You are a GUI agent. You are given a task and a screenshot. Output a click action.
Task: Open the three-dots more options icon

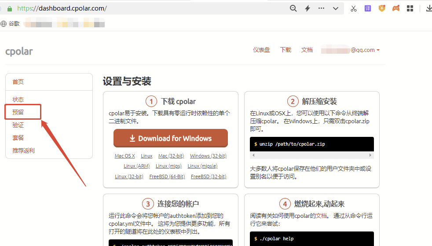(x=322, y=8)
